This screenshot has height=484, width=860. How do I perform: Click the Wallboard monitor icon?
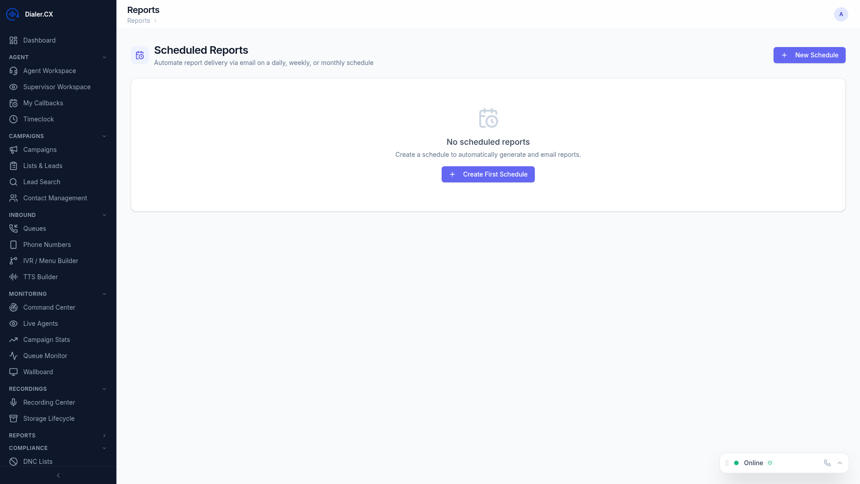13,372
